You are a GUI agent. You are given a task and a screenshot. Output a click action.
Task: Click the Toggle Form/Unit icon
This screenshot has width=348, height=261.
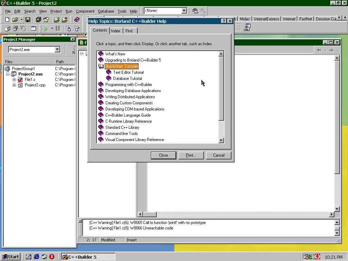pyautogui.click(x=23, y=29)
